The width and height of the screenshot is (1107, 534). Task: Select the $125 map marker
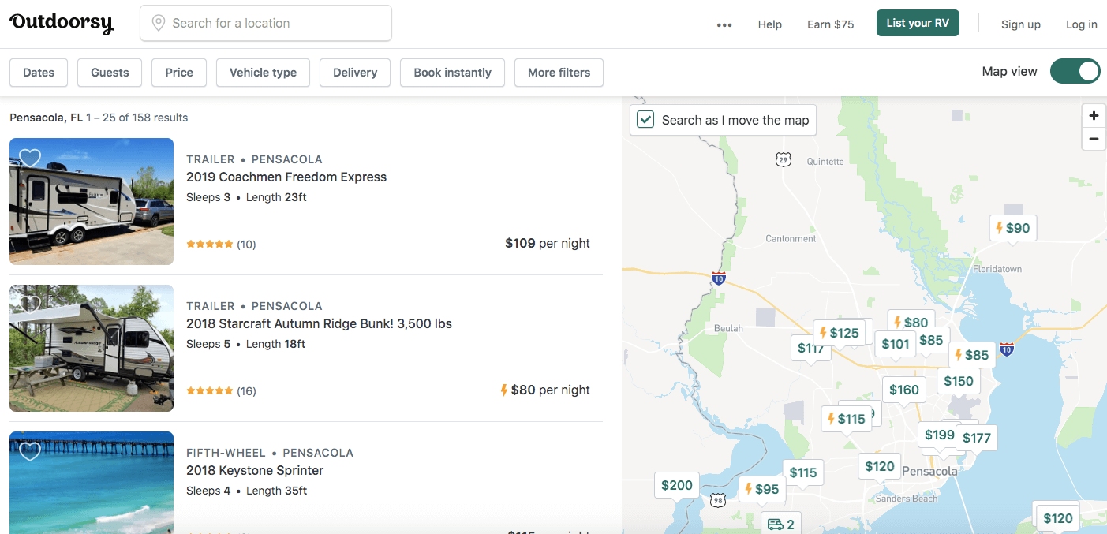(x=838, y=333)
